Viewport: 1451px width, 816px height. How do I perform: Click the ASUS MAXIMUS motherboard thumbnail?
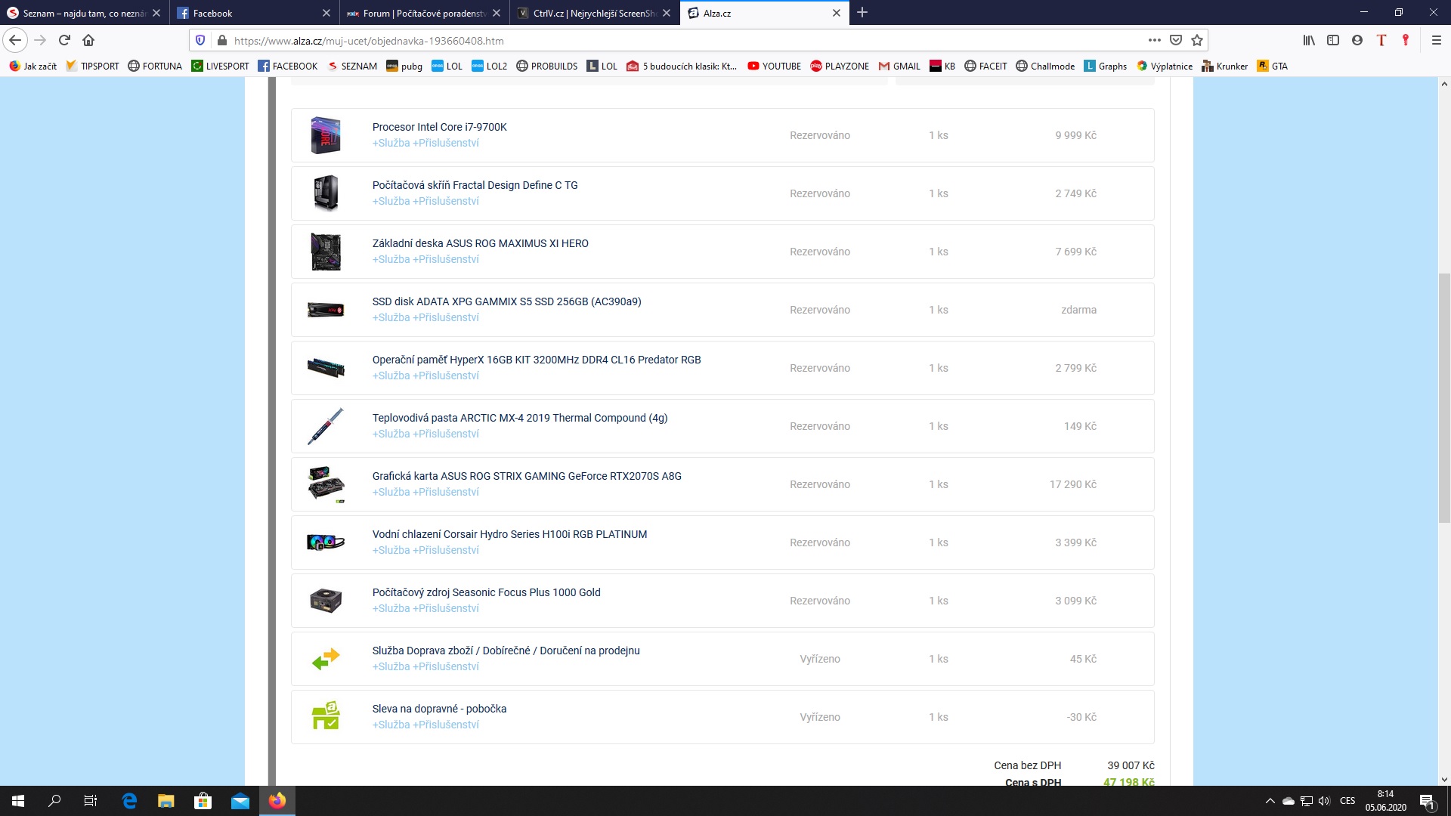pyautogui.click(x=326, y=252)
